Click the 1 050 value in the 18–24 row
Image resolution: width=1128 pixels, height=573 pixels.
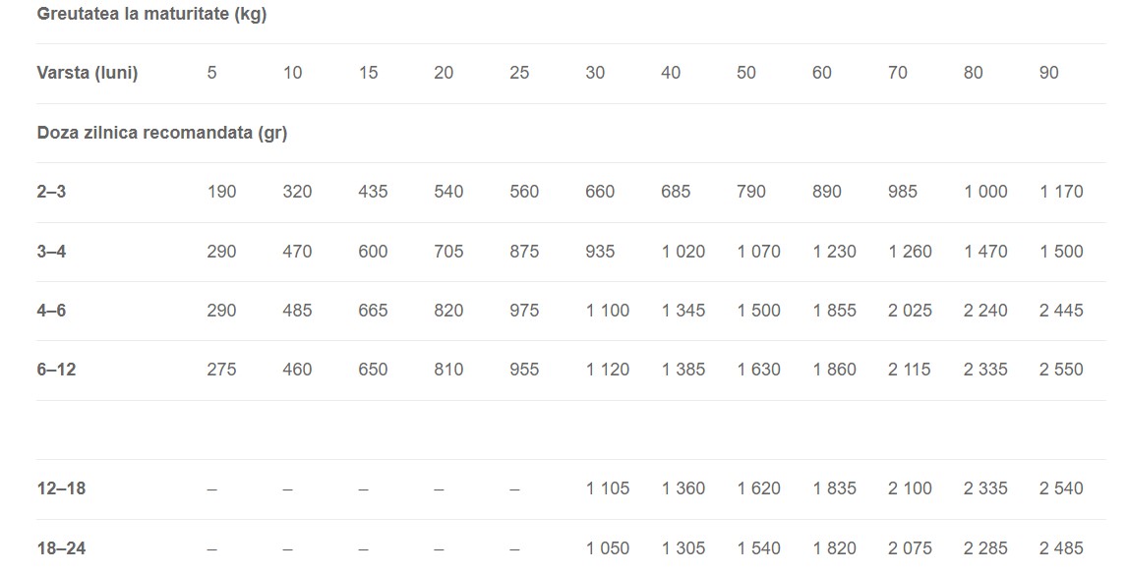608,548
